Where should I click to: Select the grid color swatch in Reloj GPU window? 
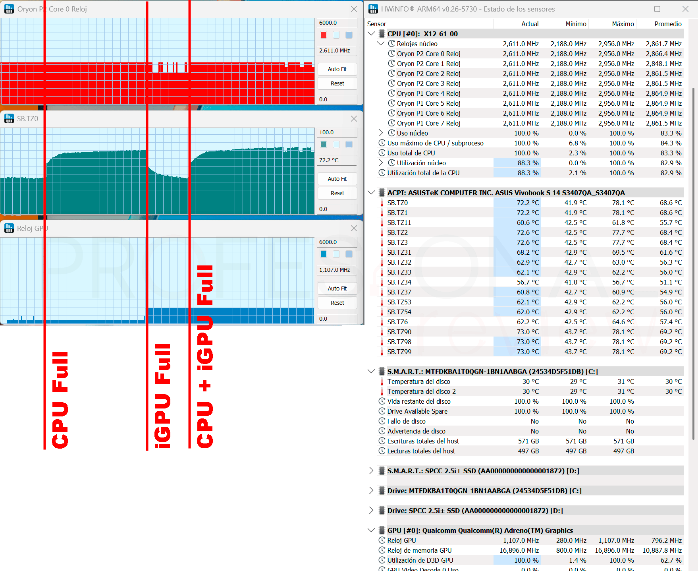pyautogui.click(x=349, y=254)
